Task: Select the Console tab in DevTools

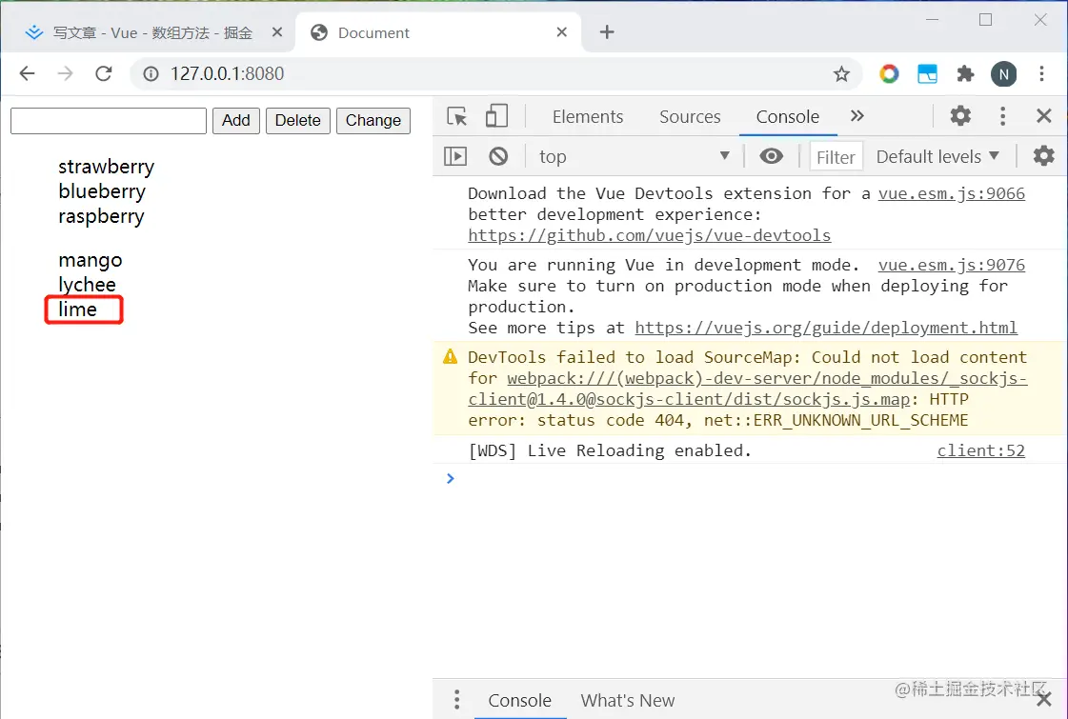Action: click(x=787, y=117)
